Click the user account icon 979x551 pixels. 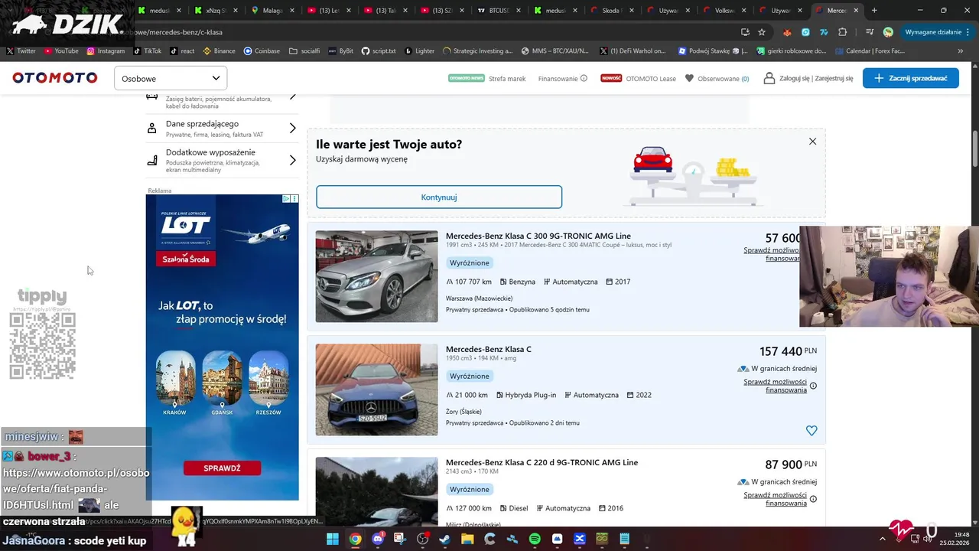pyautogui.click(x=769, y=78)
